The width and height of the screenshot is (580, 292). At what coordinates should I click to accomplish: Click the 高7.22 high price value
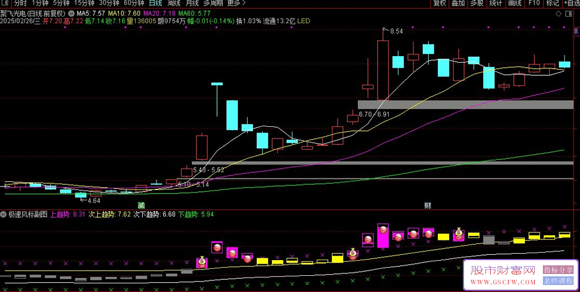click(x=72, y=21)
